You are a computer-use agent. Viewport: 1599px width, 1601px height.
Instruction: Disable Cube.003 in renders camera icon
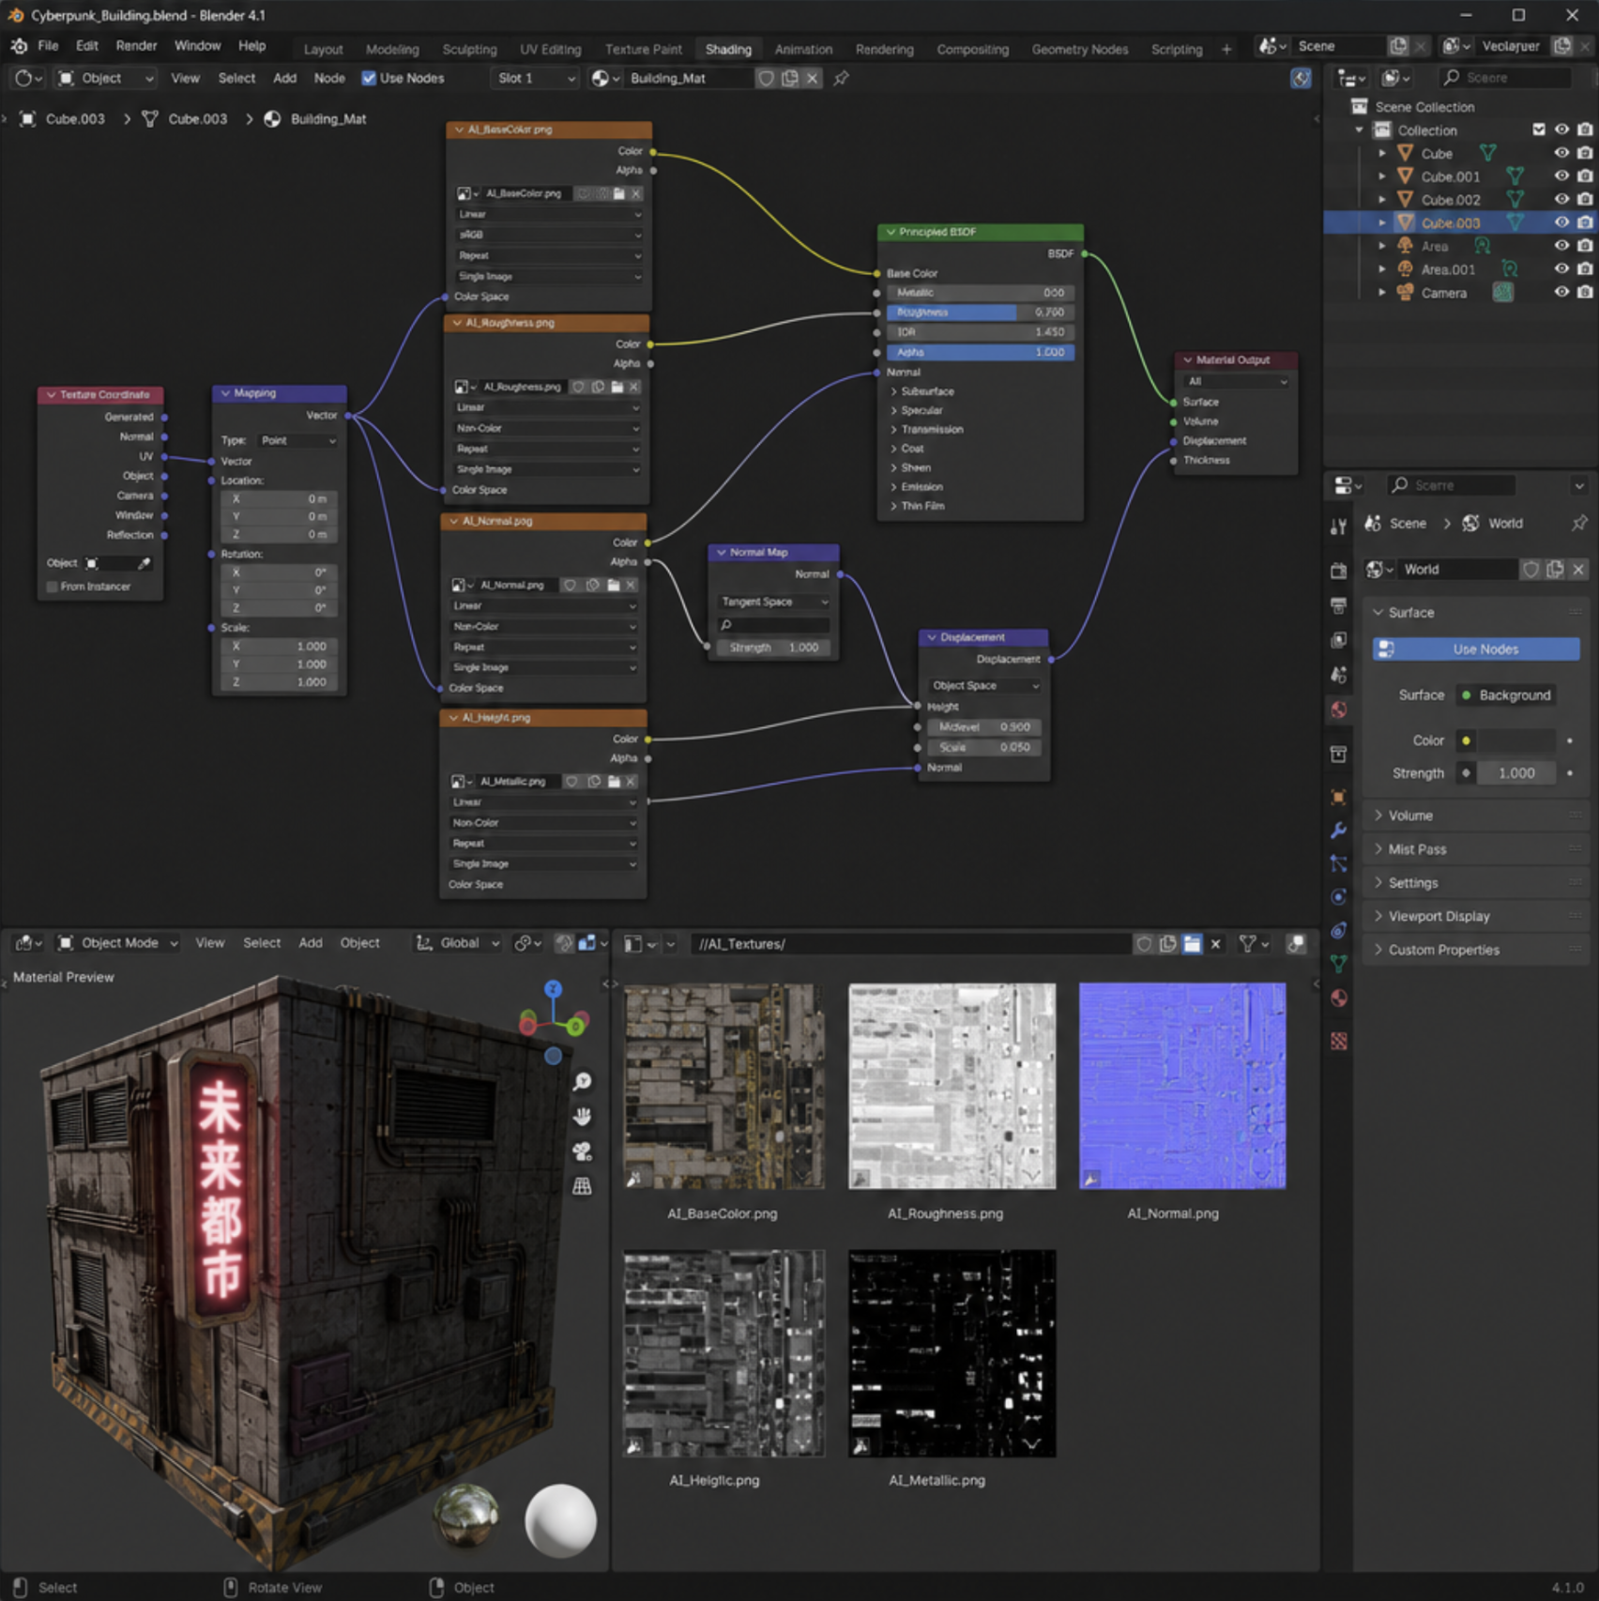coord(1585,222)
